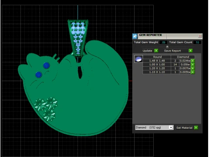
Task: Click the green arrow next to Update
Action: point(156,51)
